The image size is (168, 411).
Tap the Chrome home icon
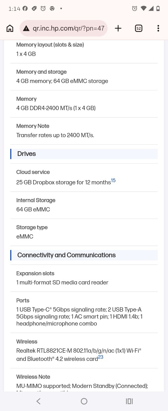coord(10,28)
